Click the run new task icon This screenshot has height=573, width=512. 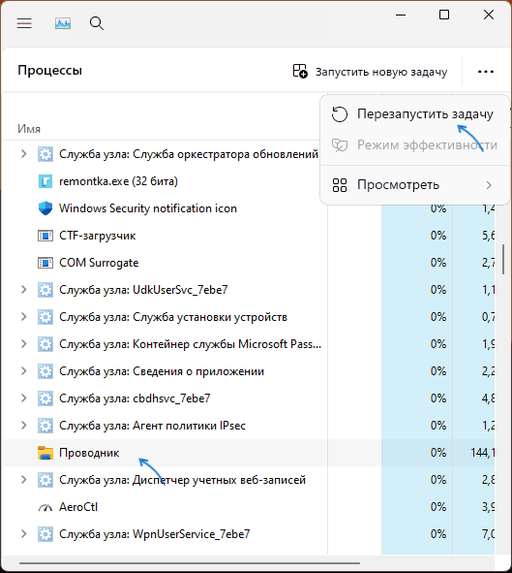[x=300, y=71]
